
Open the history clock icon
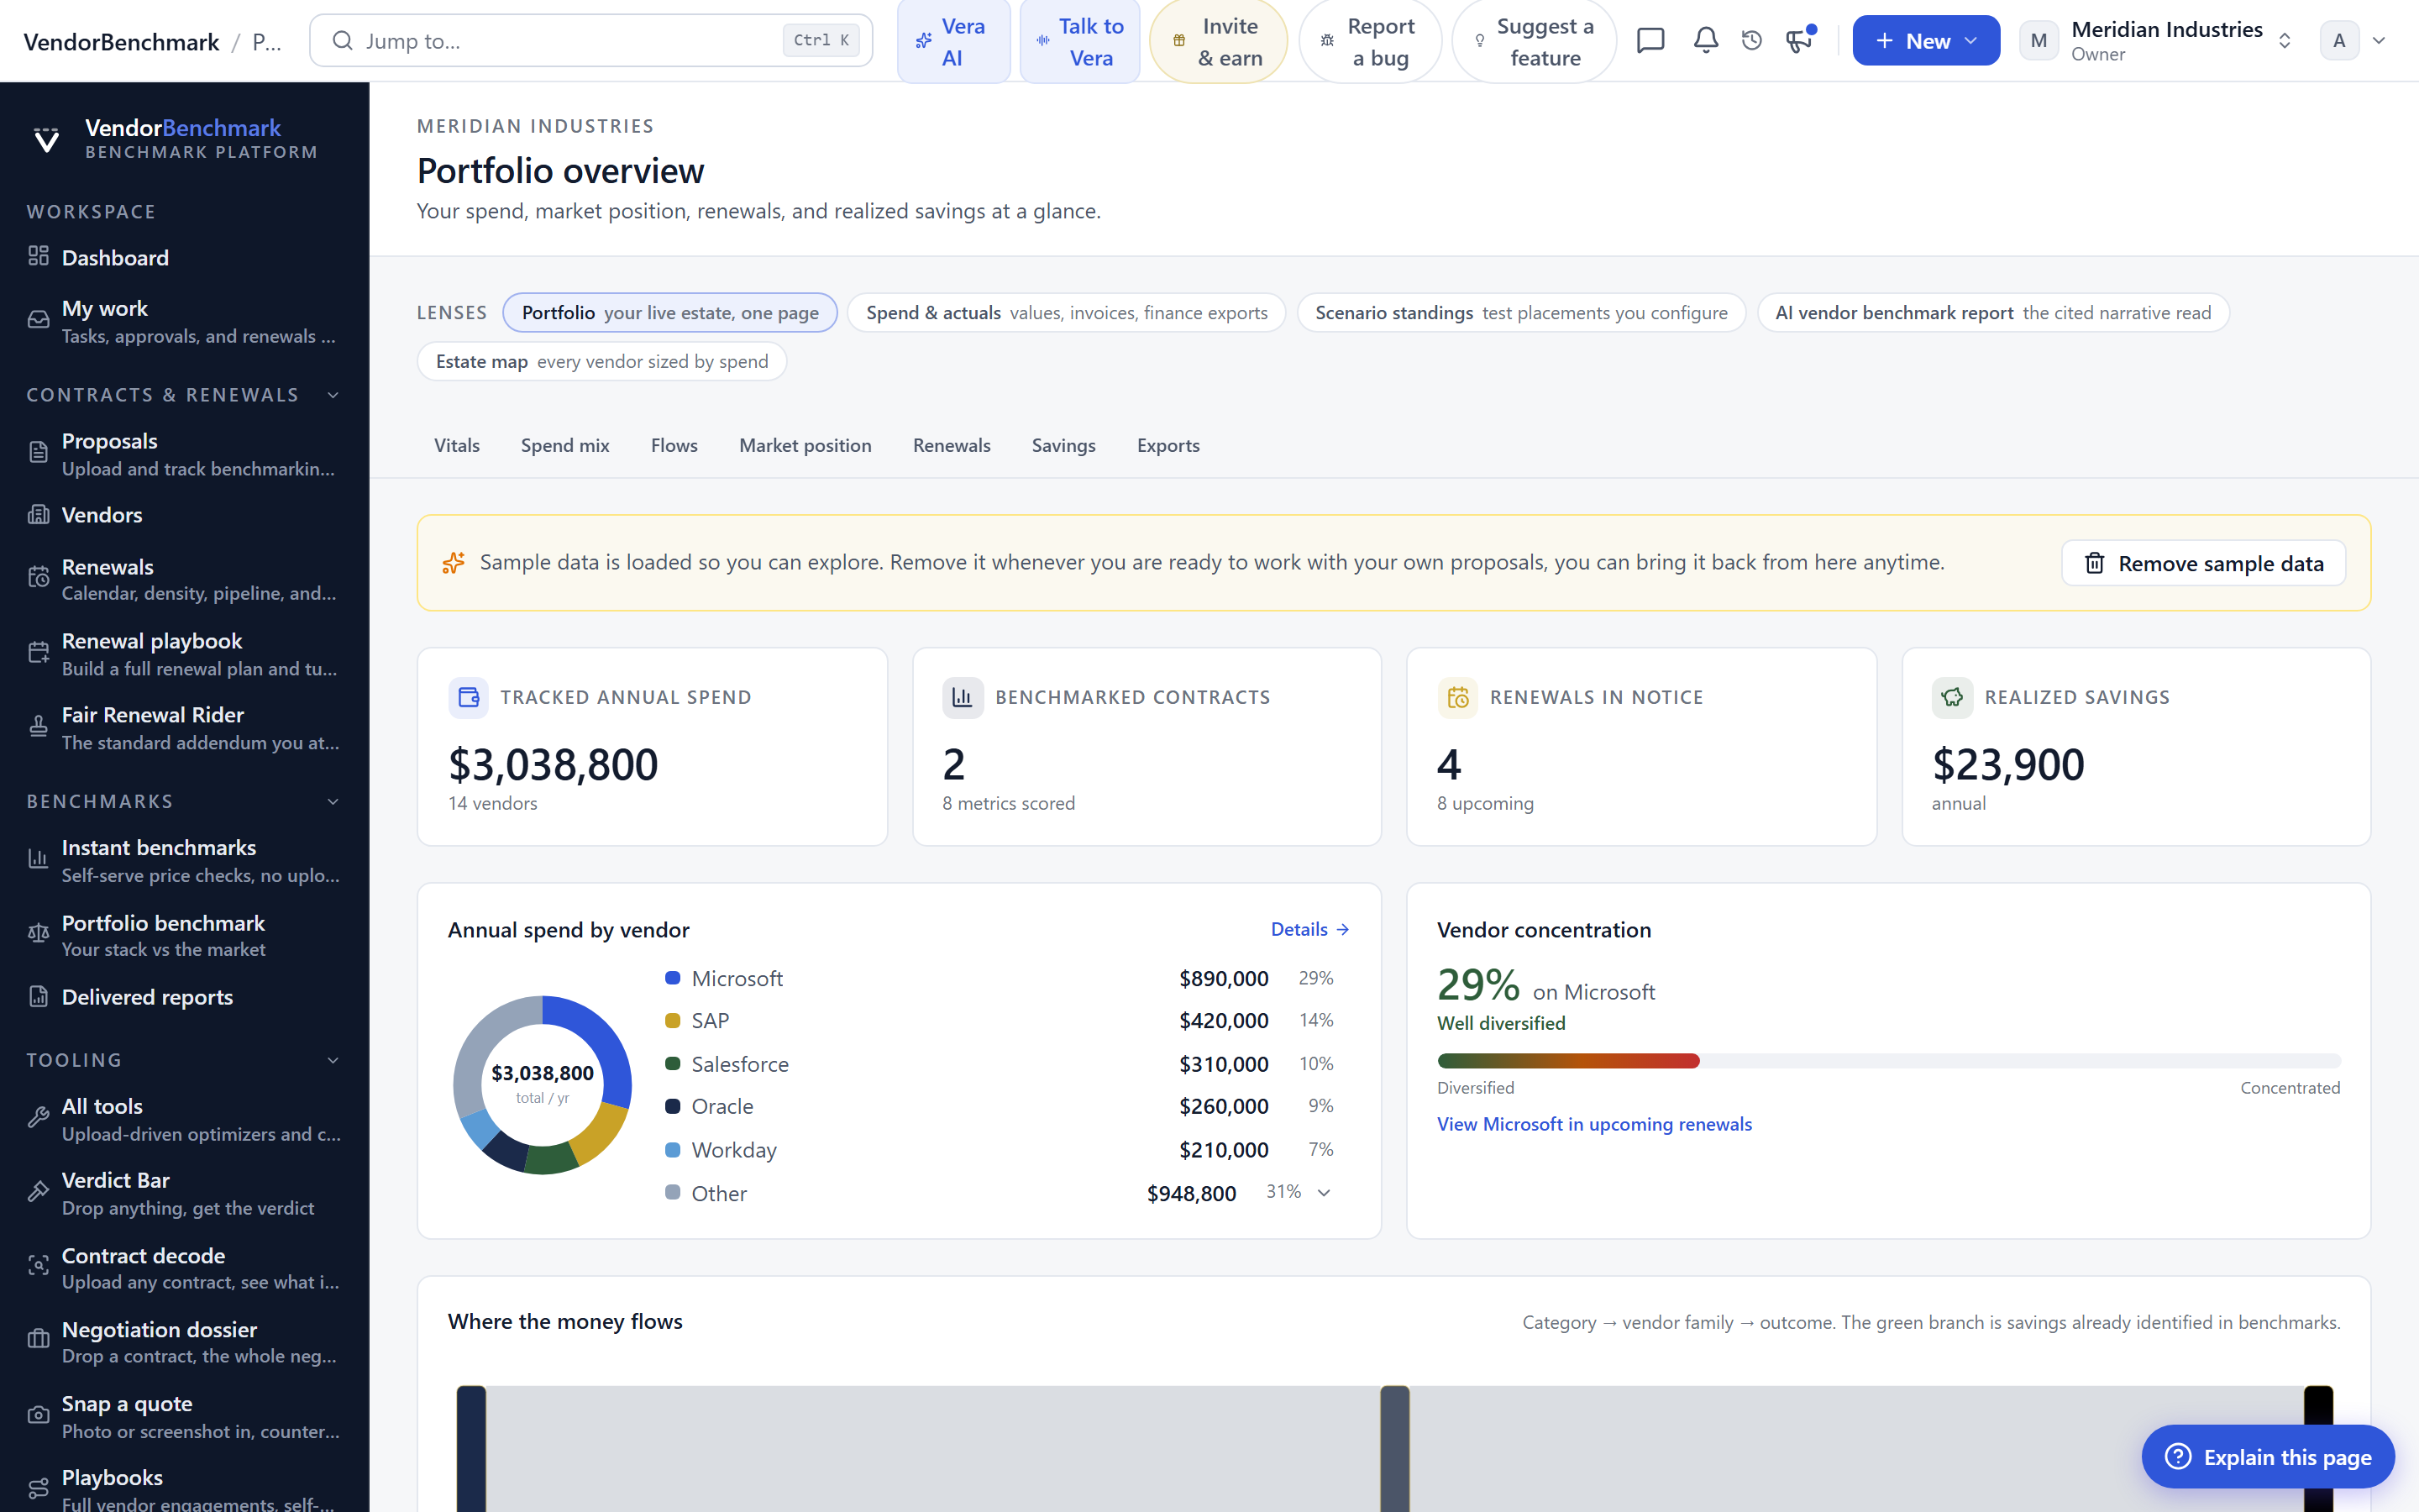coord(1751,41)
